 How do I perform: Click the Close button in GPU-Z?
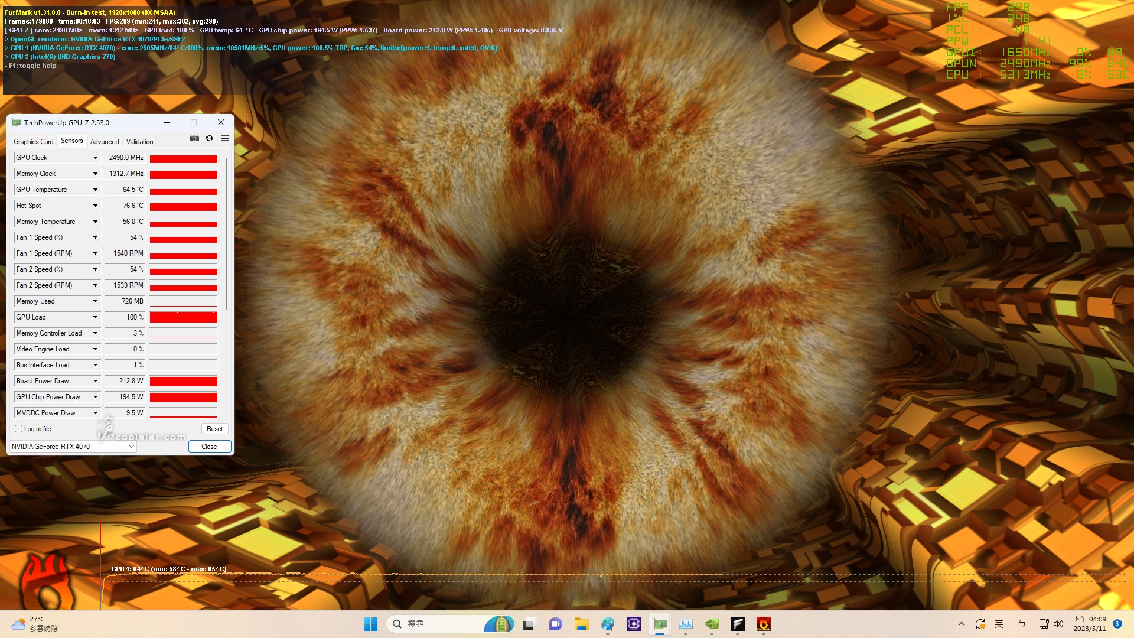(210, 447)
